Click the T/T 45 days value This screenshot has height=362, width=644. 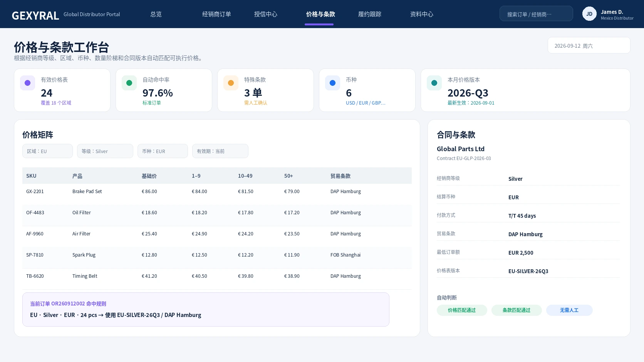[x=522, y=216]
